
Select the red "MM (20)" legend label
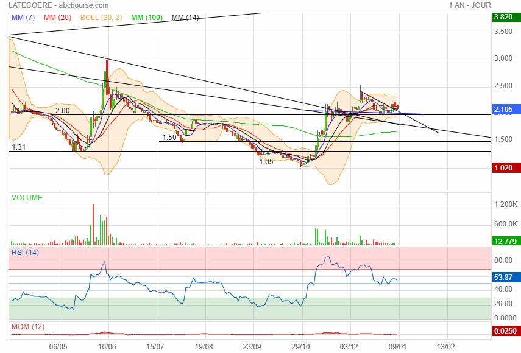pos(57,17)
